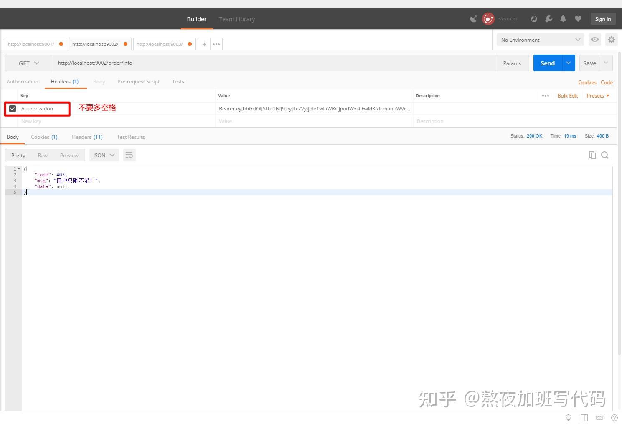
Task: Open the Runner
Action: pos(534,19)
